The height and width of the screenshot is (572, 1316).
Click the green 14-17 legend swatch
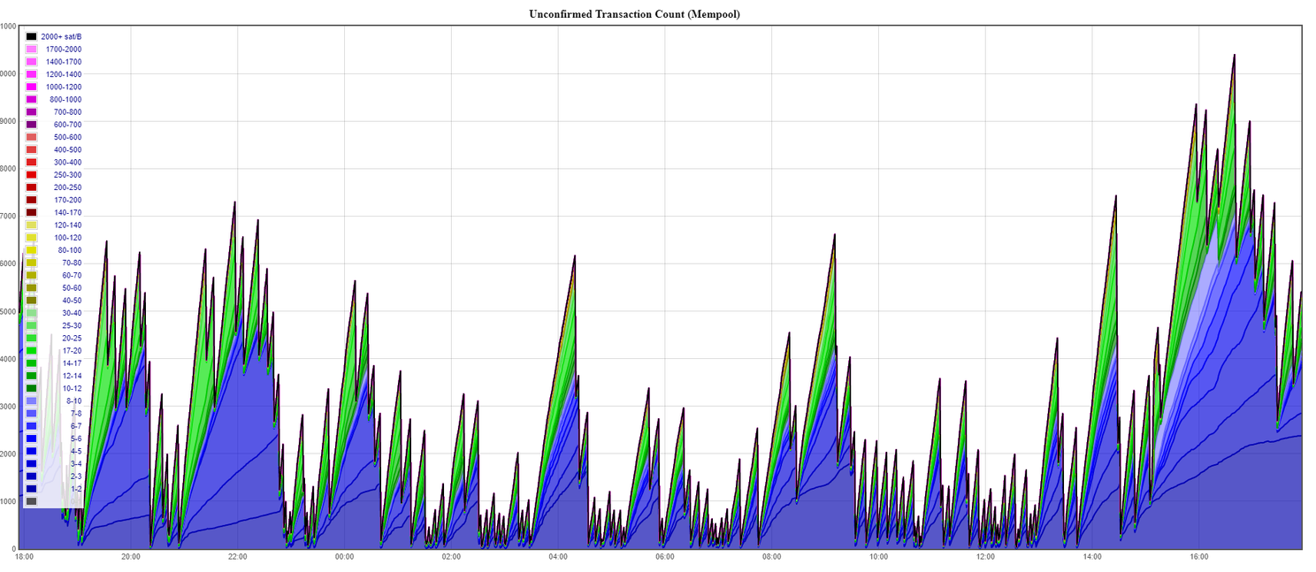31,362
